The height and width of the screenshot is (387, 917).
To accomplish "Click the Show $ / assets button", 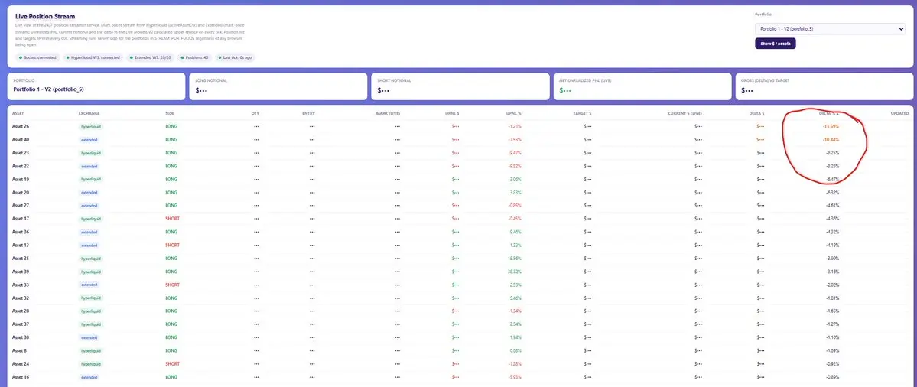I will [x=775, y=44].
